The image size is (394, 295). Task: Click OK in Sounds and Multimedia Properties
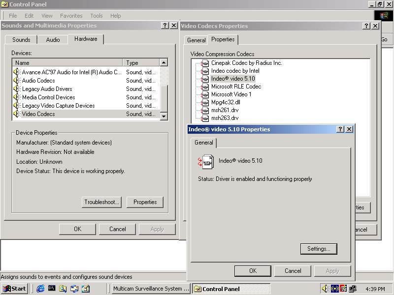tap(77, 229)
